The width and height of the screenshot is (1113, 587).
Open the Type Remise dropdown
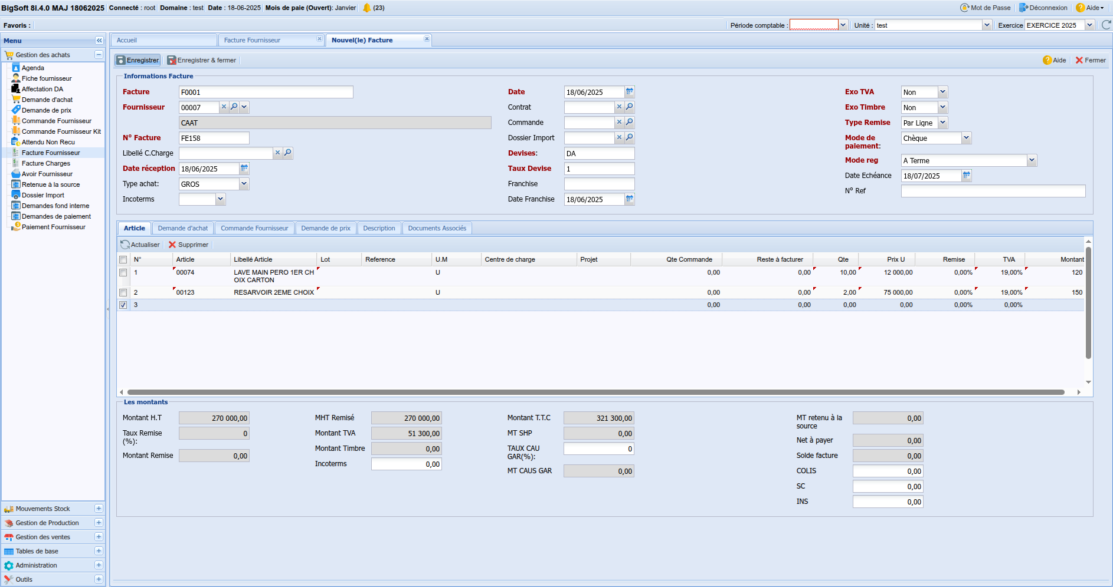pos(942,123)
